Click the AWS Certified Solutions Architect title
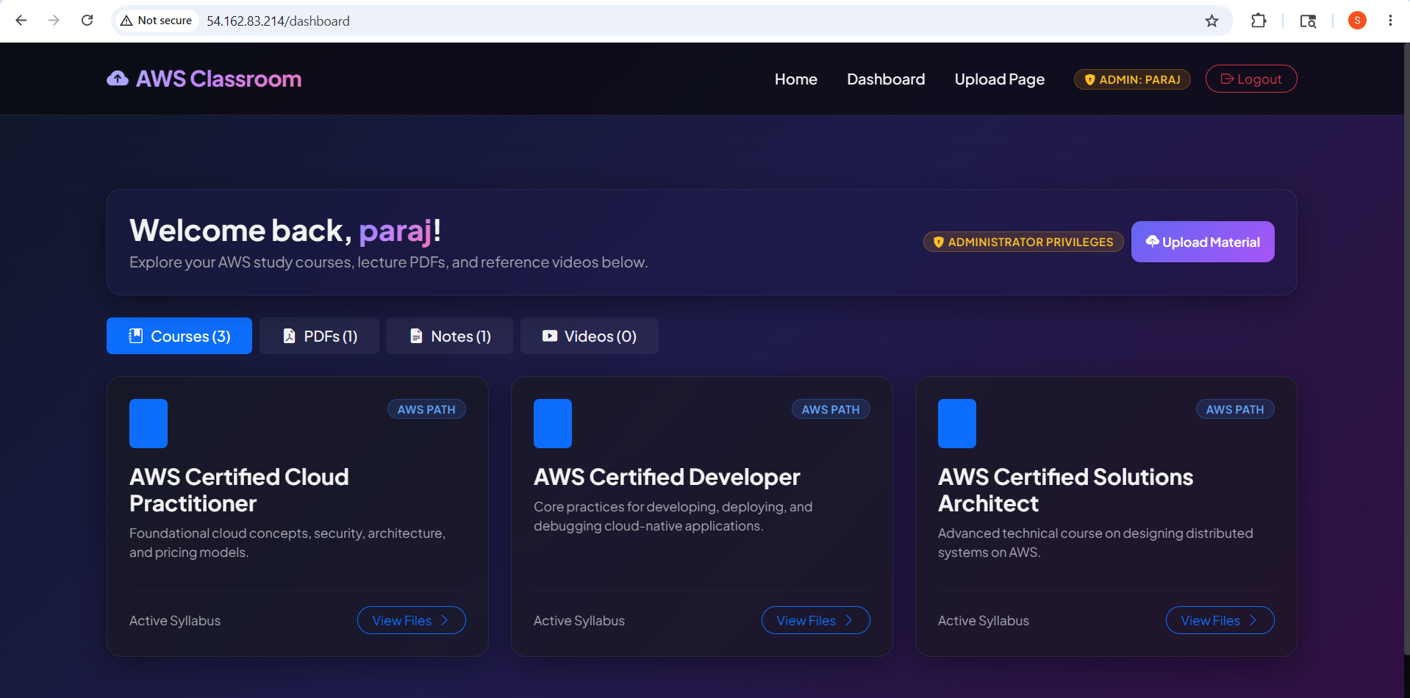Image resolution: width=1410 pixels, height=698 pixels. click(1065, 490)
